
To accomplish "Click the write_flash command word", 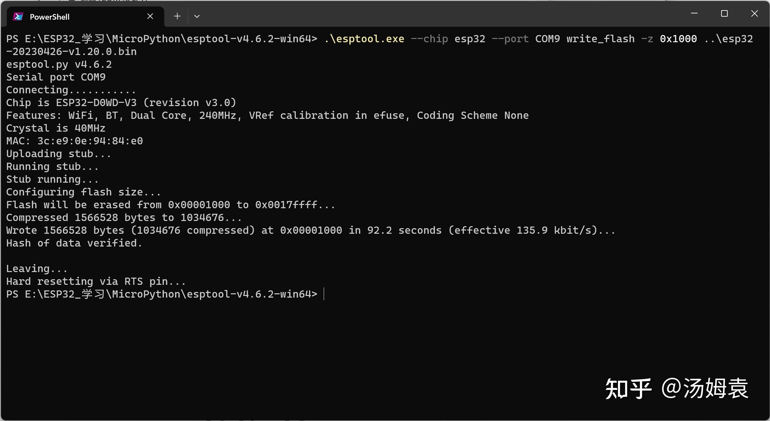I will (x=600, y=39).
